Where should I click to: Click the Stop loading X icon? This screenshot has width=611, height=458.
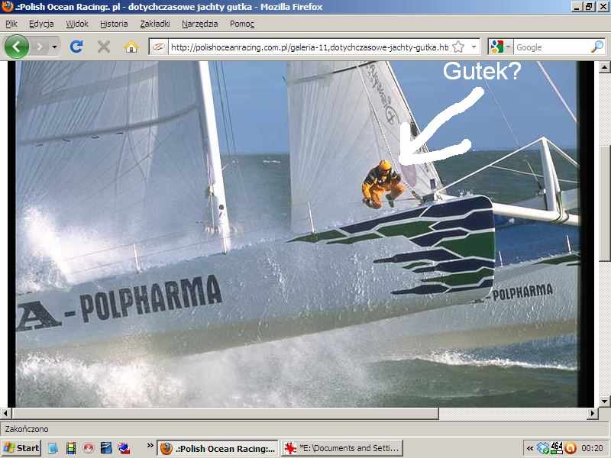coord(104,47)
